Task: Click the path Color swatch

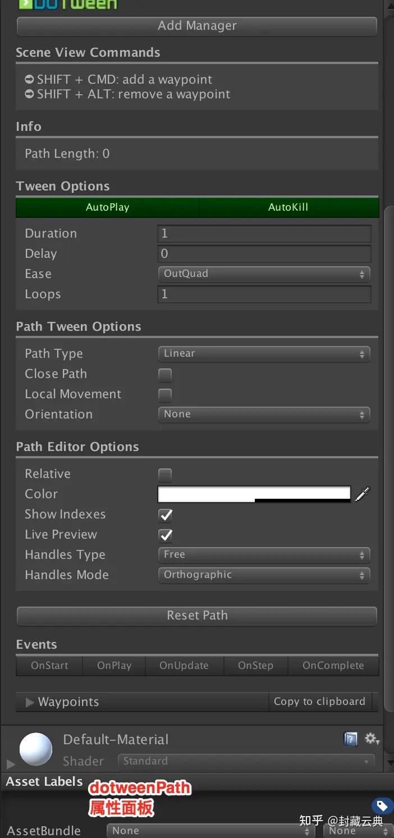Action: [254, 494]
